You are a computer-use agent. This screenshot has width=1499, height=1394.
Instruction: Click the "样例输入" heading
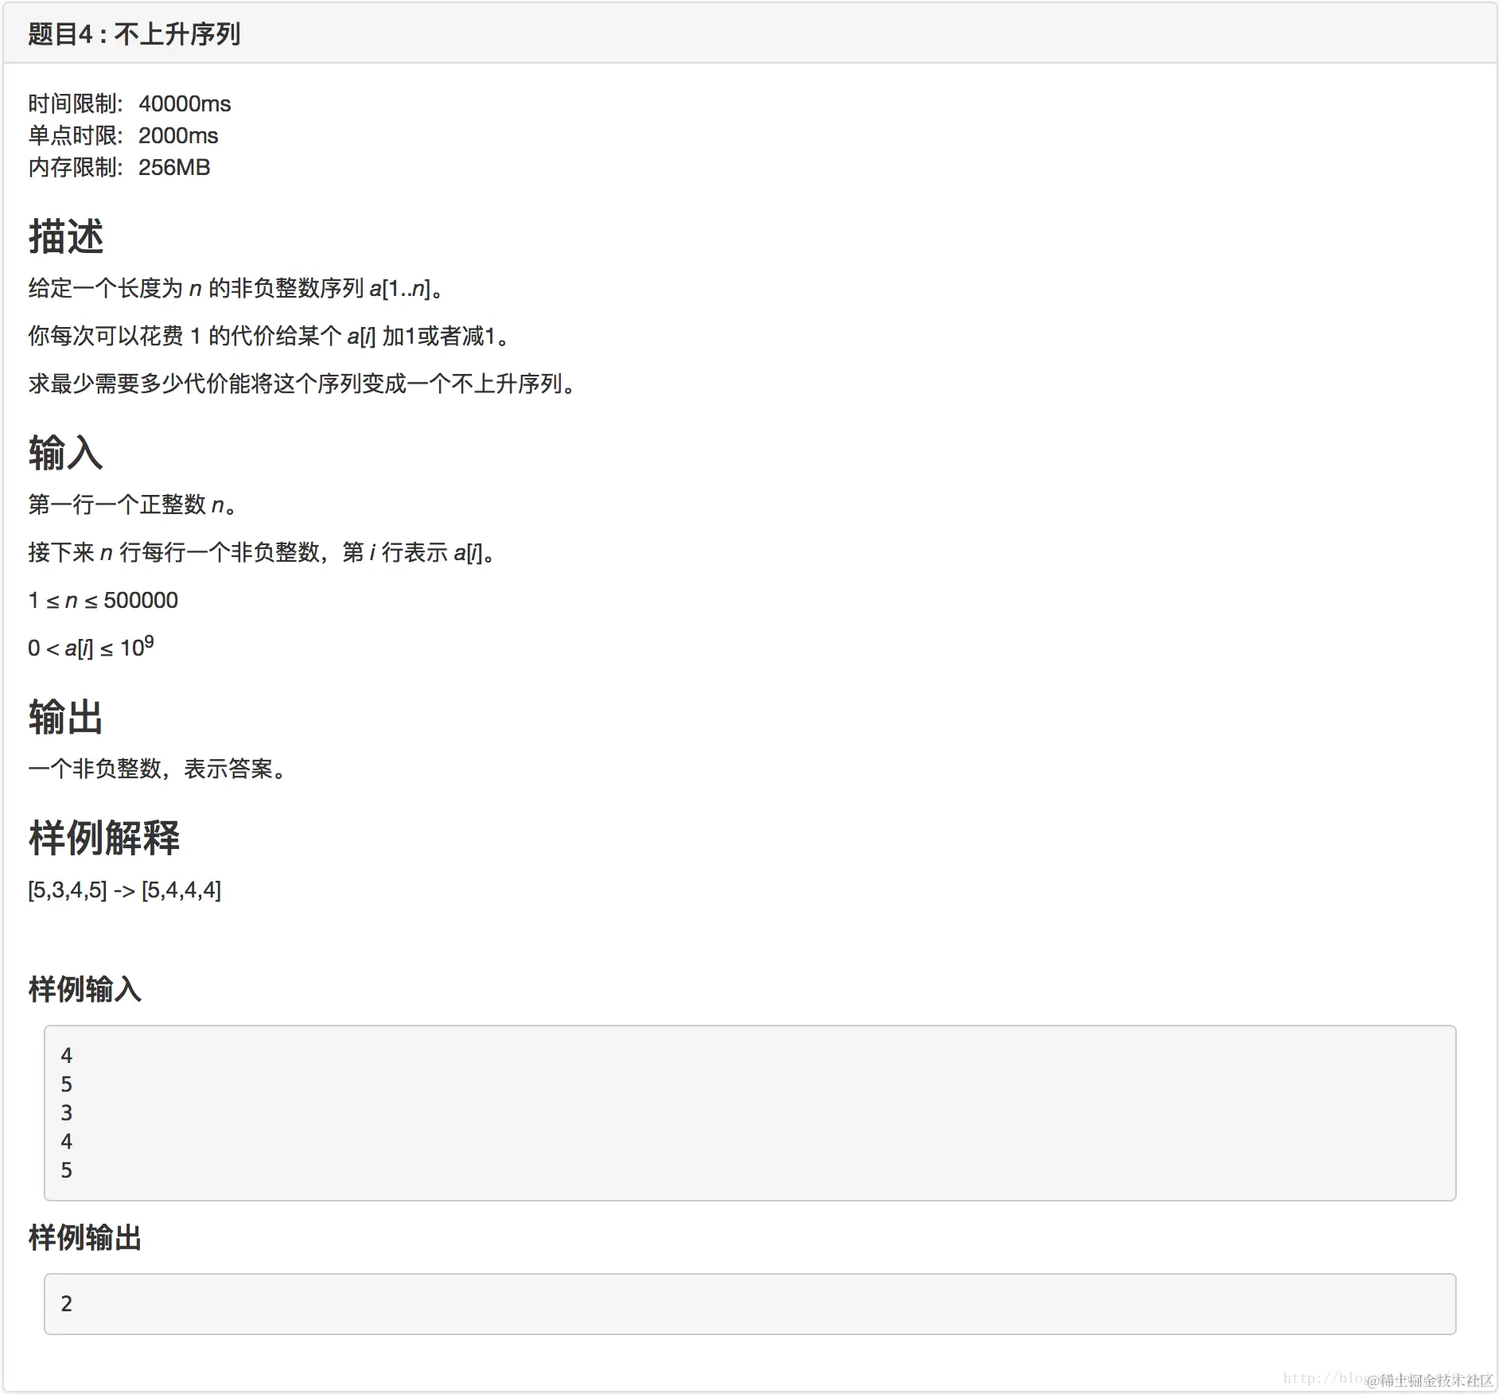85,989
